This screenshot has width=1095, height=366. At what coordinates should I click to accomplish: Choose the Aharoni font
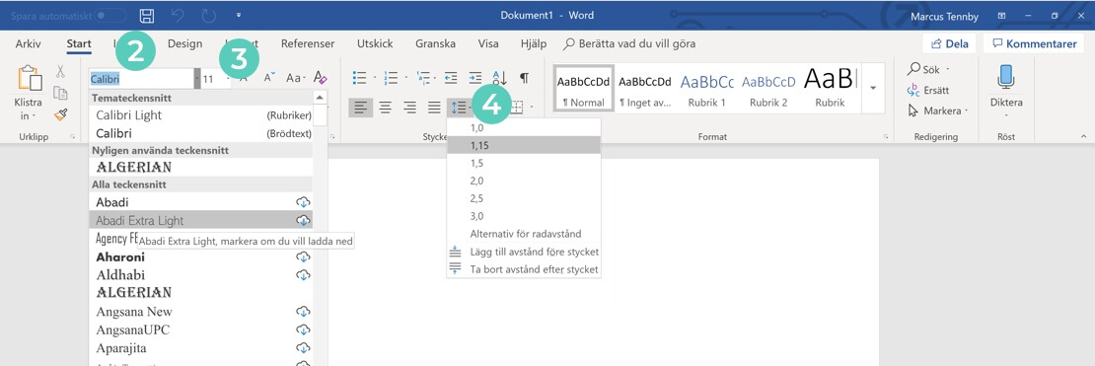tap(201, 257)
